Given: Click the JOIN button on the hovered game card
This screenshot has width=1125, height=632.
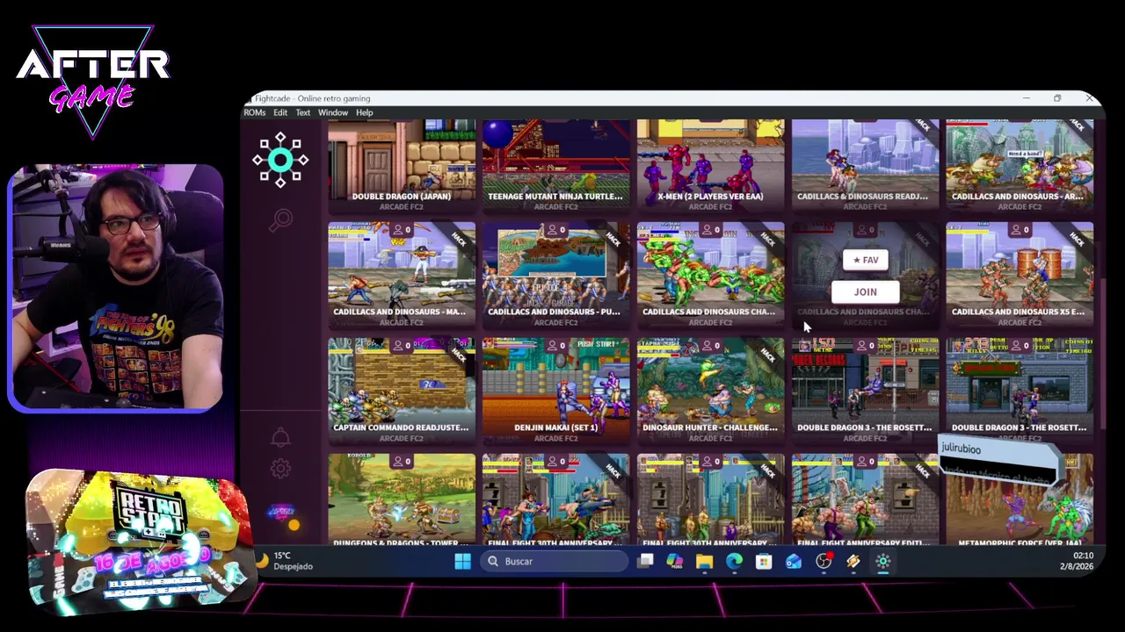Looking at the screenshot, I should pos(866,292).
